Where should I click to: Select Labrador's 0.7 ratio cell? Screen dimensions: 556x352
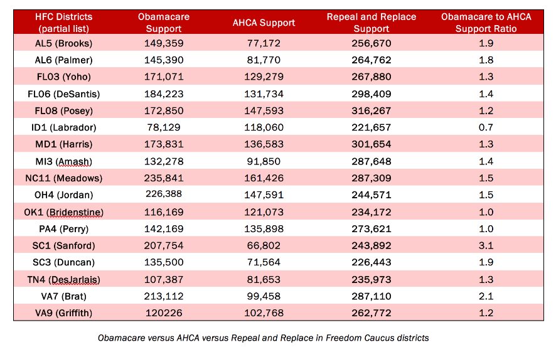486,127
